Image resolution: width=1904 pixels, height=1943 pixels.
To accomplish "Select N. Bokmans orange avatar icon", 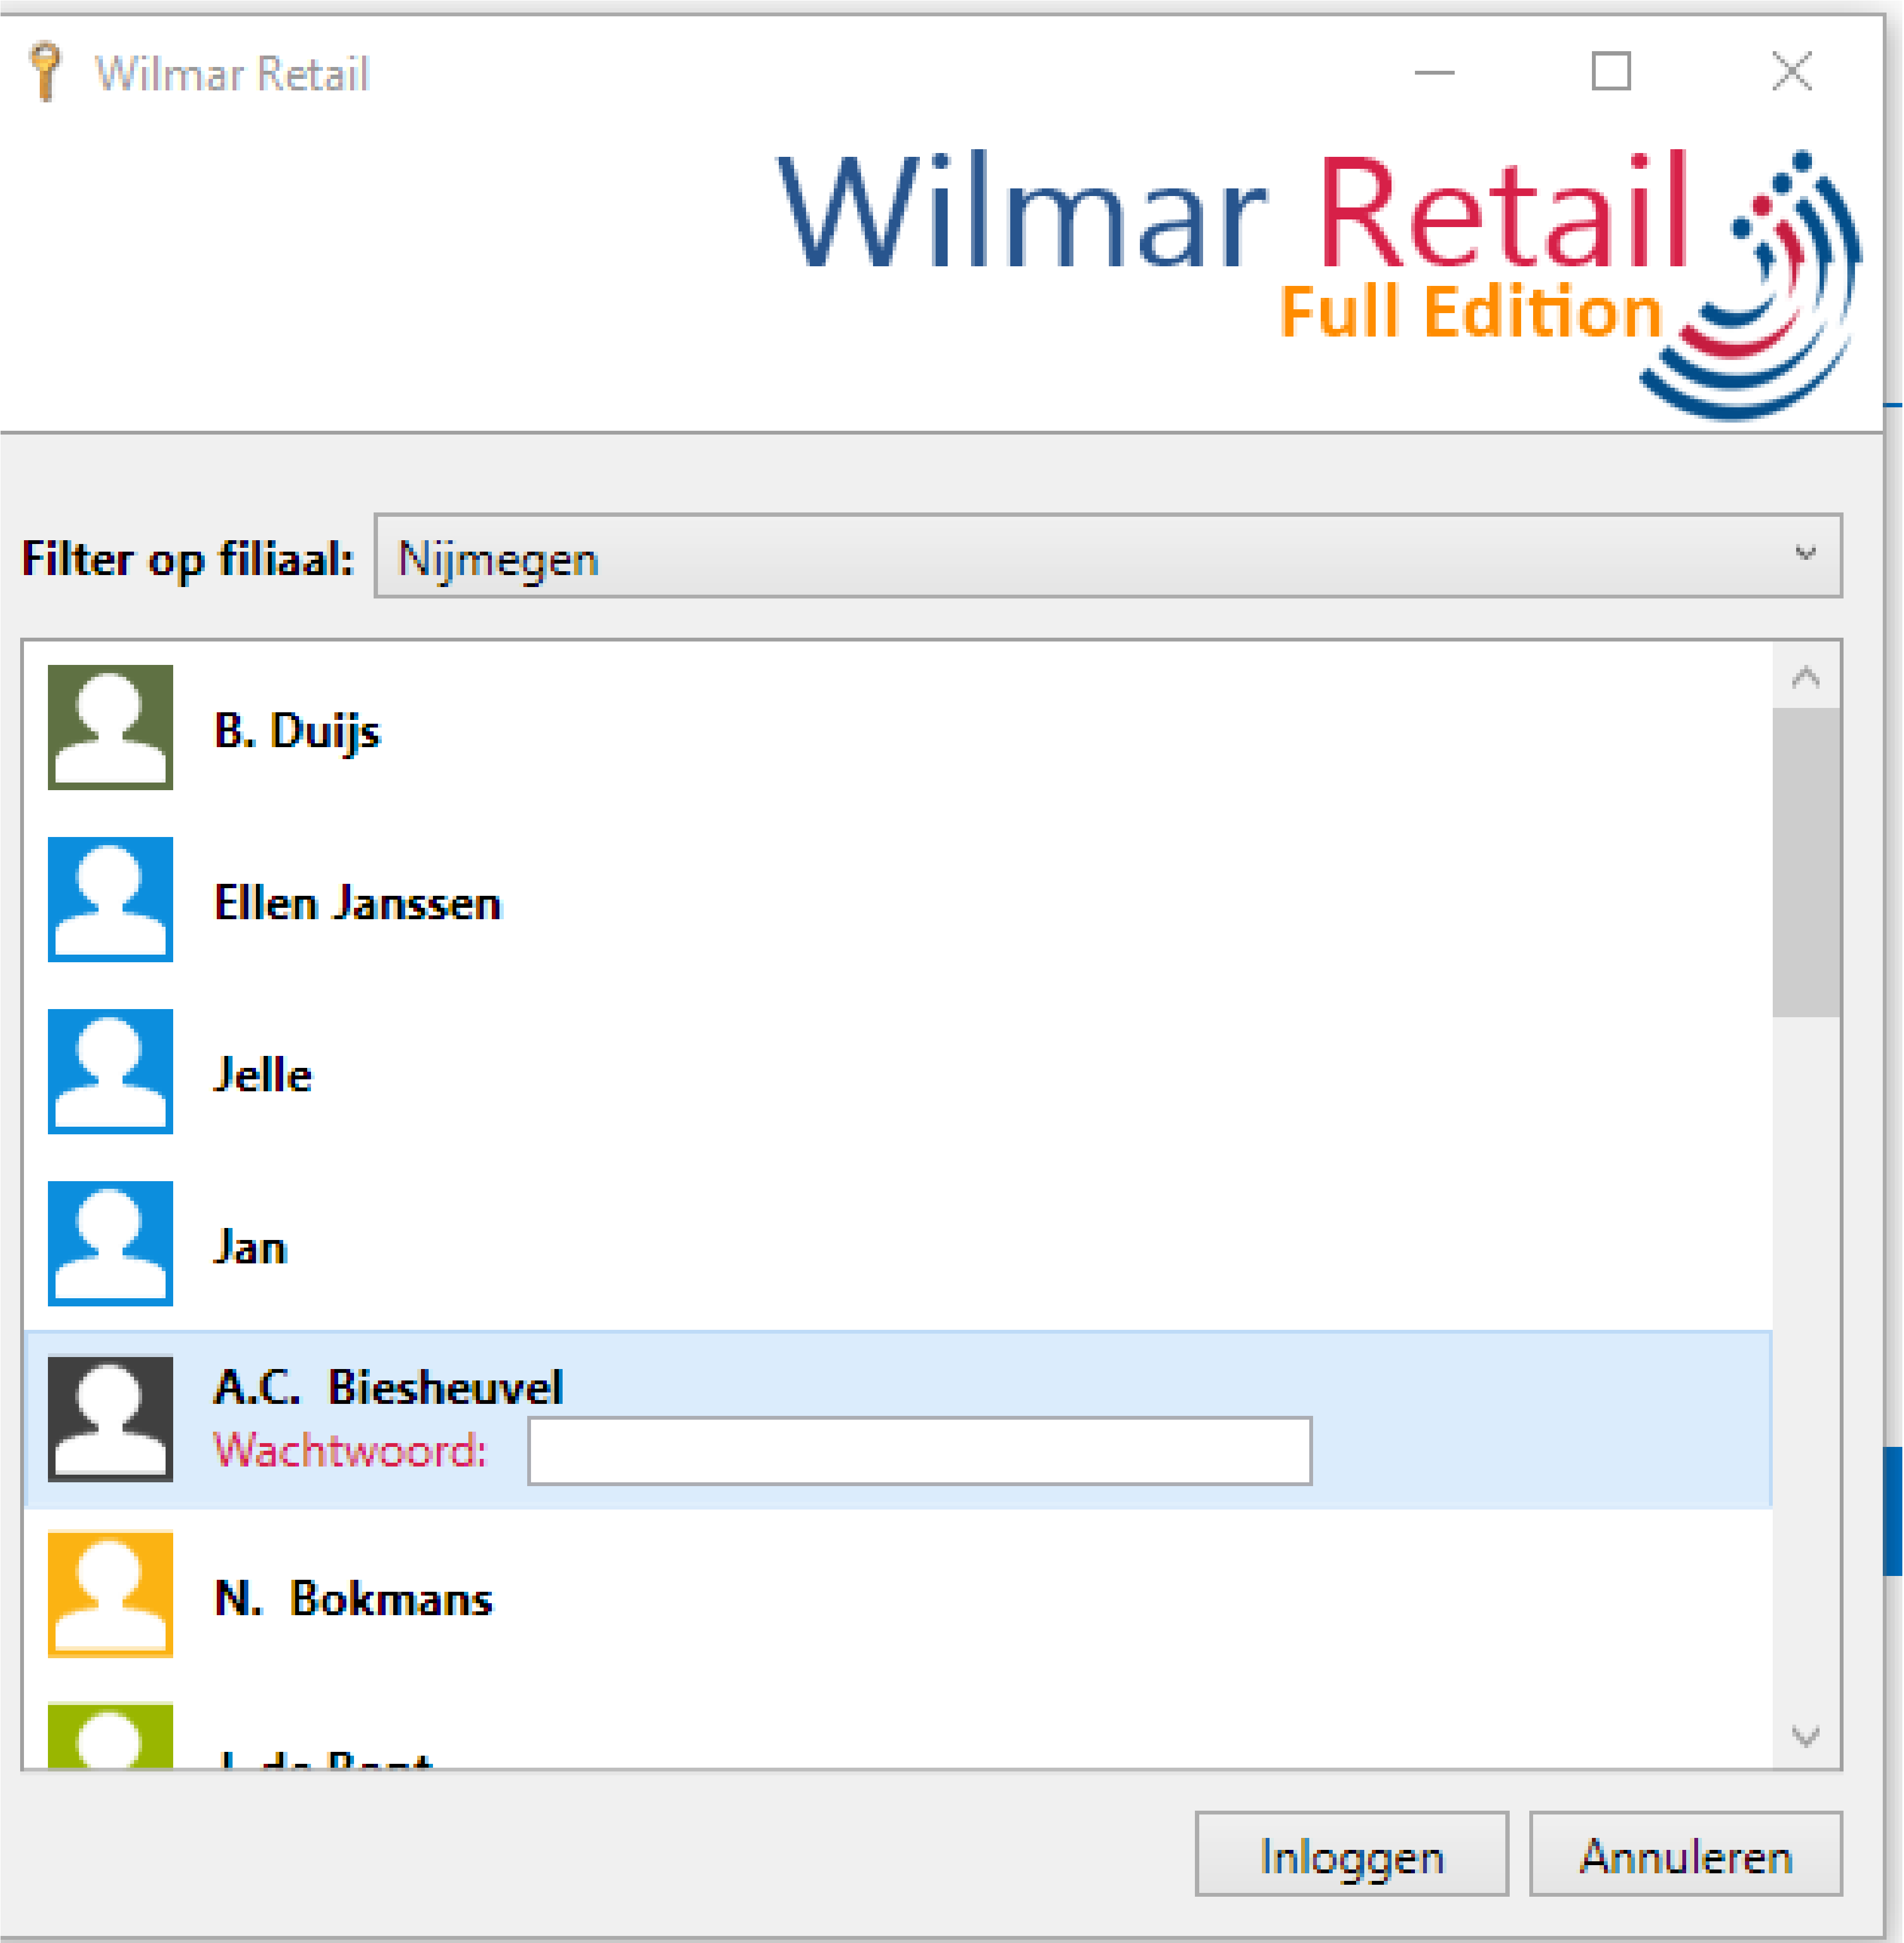I will click(x=110, y=1594).
